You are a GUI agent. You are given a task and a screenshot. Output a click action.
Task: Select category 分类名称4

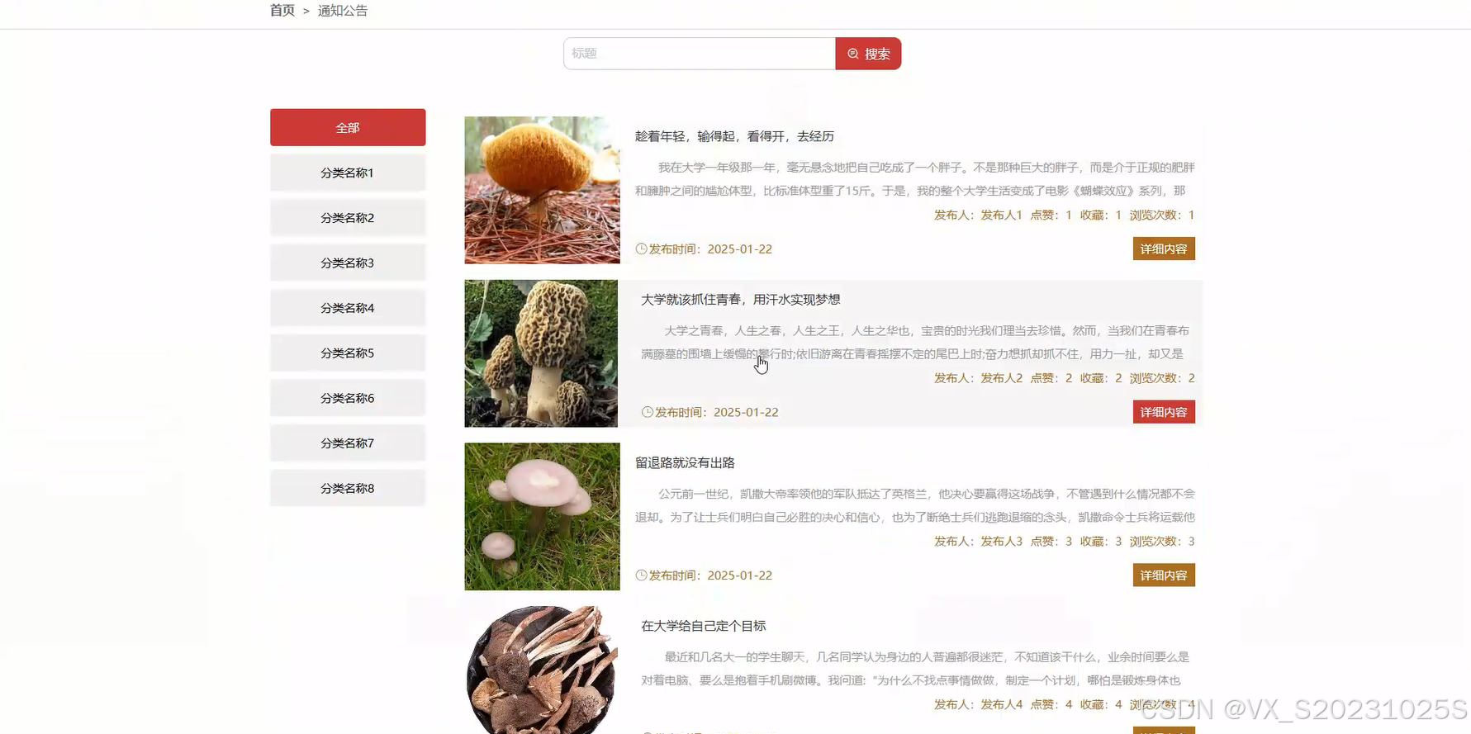click(348, 308)
